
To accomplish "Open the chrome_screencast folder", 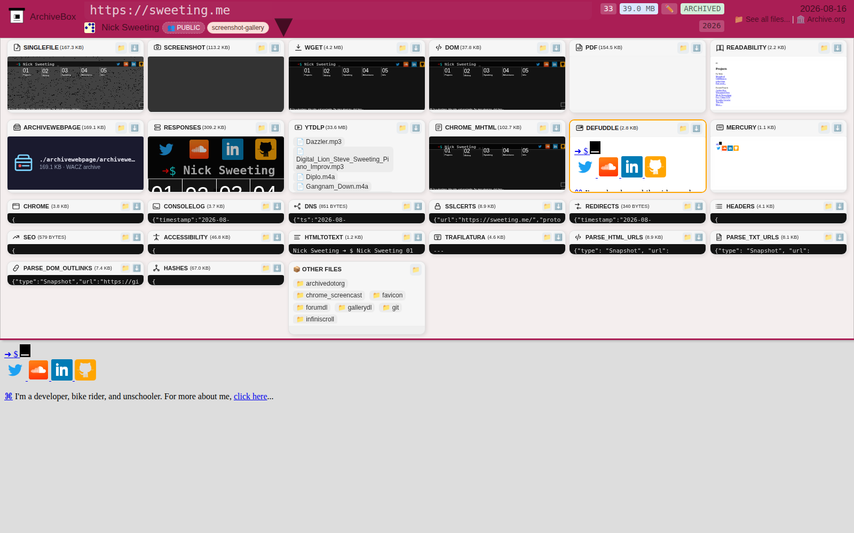I will (x=329, y=295).
